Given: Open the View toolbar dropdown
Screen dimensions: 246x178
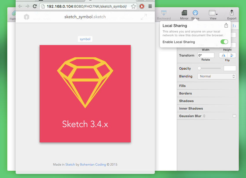Looking at the screenshot, I should [213, 13].
